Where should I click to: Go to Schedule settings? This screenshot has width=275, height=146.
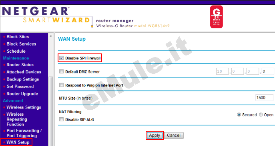pyautogui.click(x=16, y=51)
